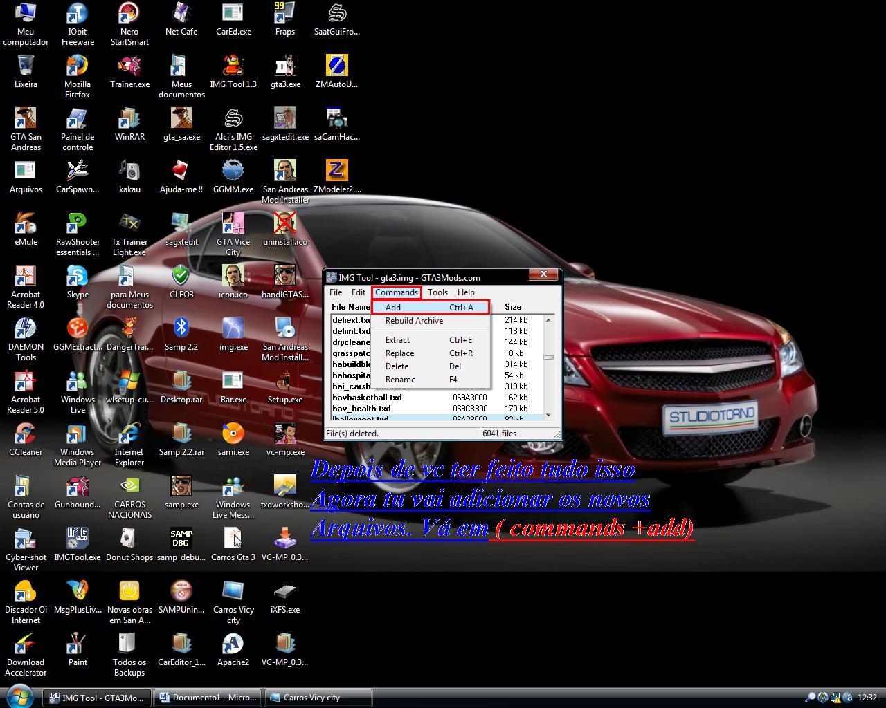Click the GGMM.exe desktop icon

click(x=233, y=178)
